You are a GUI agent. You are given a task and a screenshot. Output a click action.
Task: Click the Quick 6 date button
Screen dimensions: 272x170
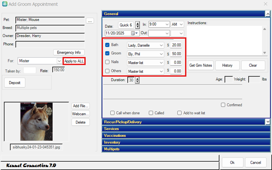[x=126, y=25]
